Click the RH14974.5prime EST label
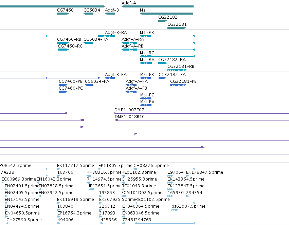The height and width of the screenshot is (225, 289). click(x=104, y=179)
